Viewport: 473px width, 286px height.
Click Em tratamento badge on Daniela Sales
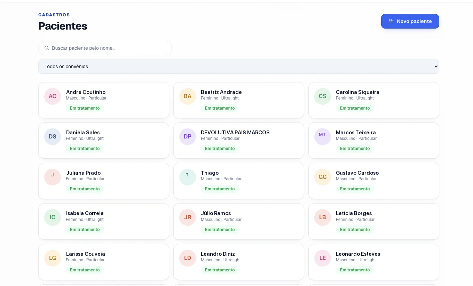point(85,149)
